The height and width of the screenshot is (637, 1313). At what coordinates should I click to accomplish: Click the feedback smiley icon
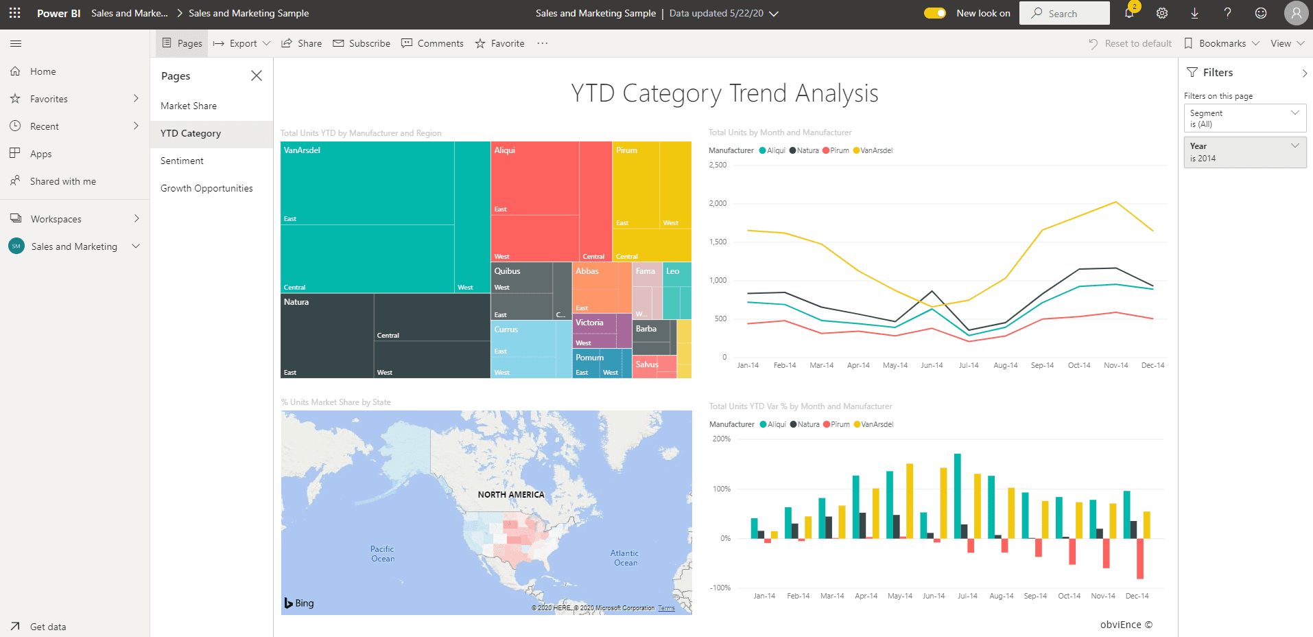(x=1261, y=12)
